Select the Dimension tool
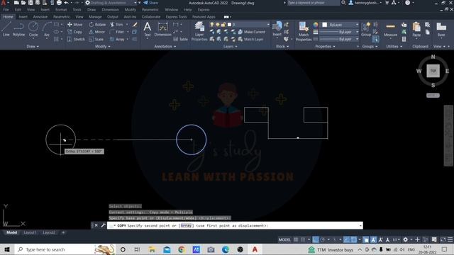454x255 pixels. 162,29
